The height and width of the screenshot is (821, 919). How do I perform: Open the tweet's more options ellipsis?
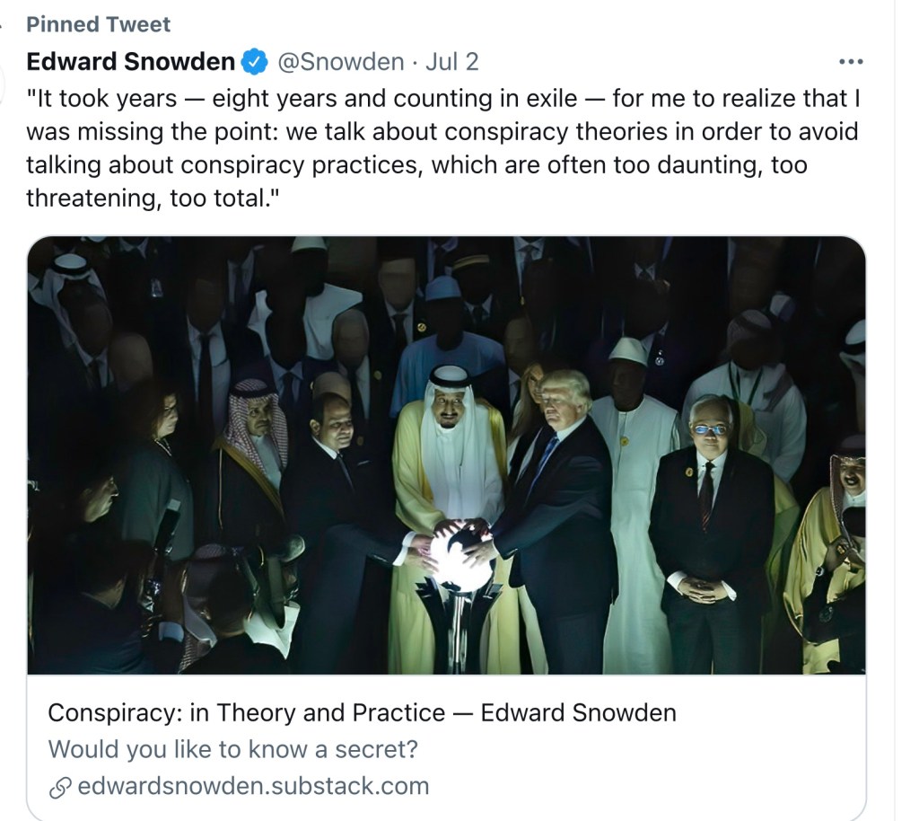[x=849, y=62]
